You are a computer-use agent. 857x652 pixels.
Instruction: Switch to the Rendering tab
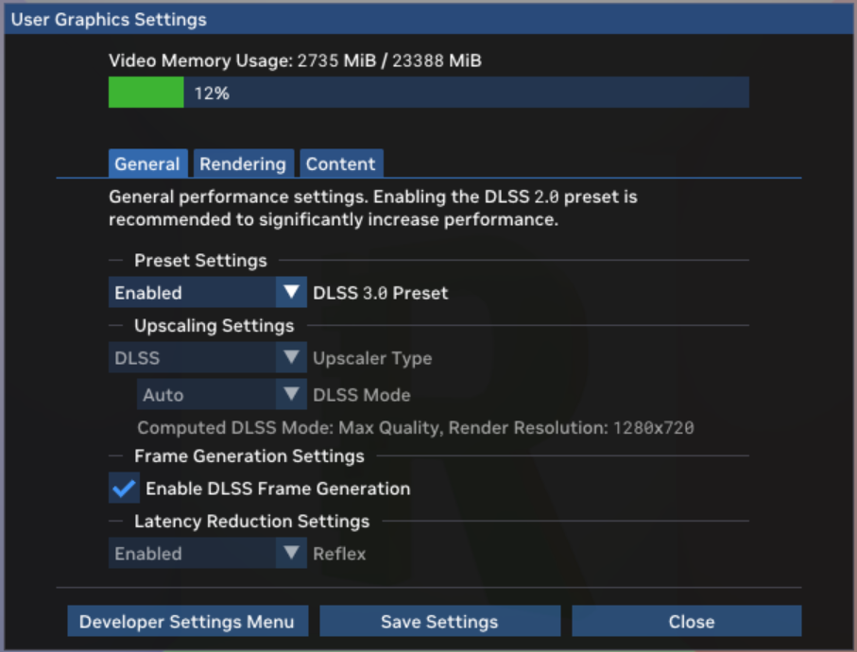coord(243,163)
